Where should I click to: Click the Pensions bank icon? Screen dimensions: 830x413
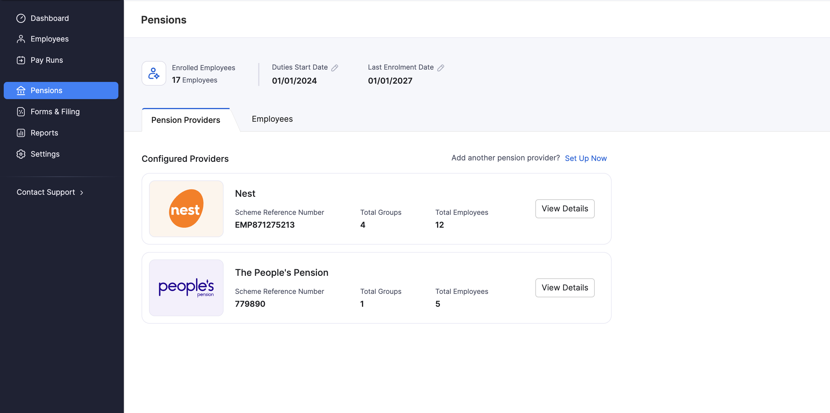click(x=21, y=91)
